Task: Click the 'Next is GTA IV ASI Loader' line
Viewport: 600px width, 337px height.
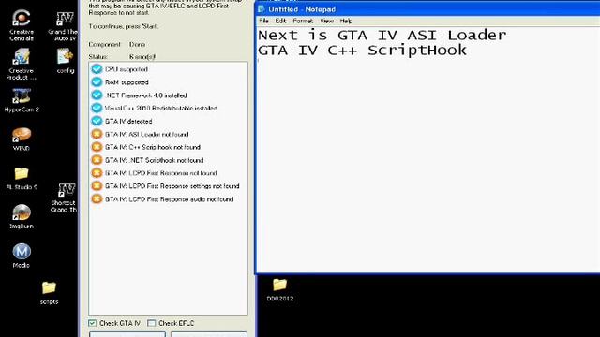Action: 382,36
